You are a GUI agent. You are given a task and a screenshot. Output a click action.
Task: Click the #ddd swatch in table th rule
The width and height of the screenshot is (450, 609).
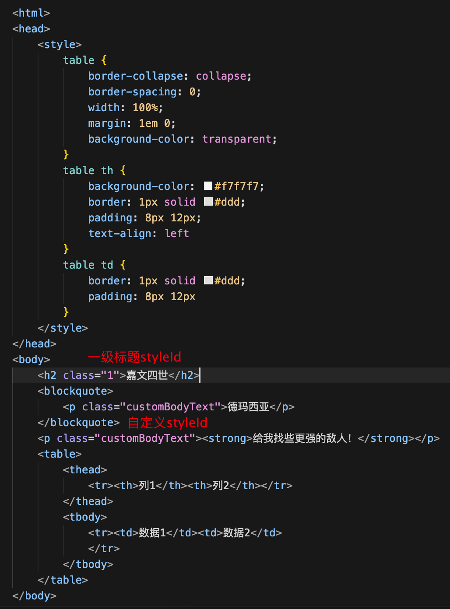(208, 201)
